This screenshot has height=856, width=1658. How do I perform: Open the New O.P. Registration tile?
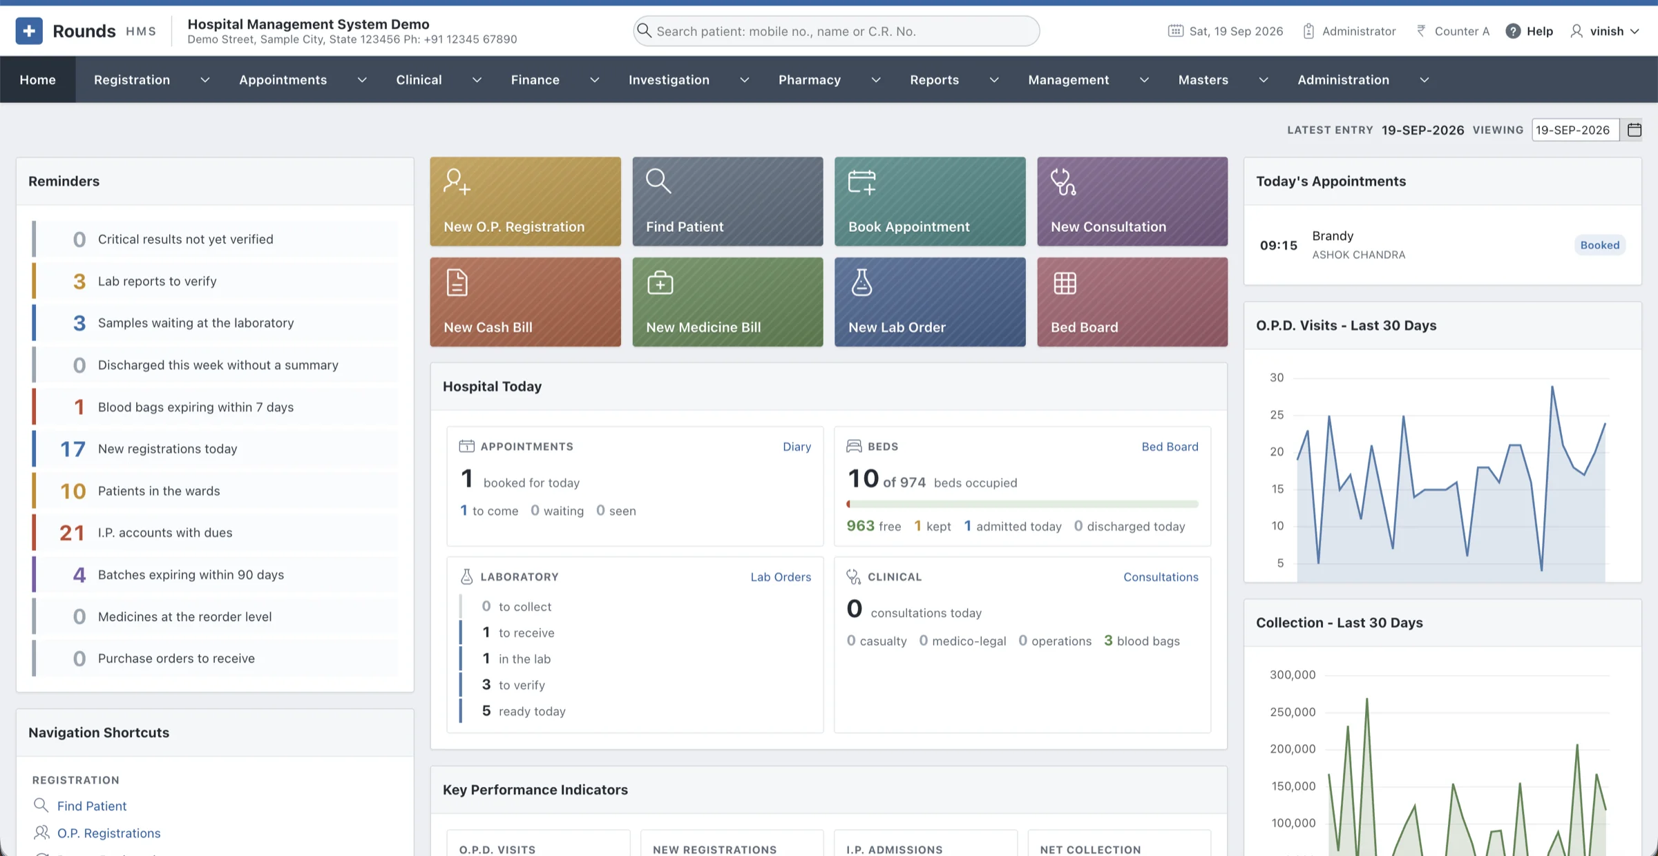pos(525,202)
